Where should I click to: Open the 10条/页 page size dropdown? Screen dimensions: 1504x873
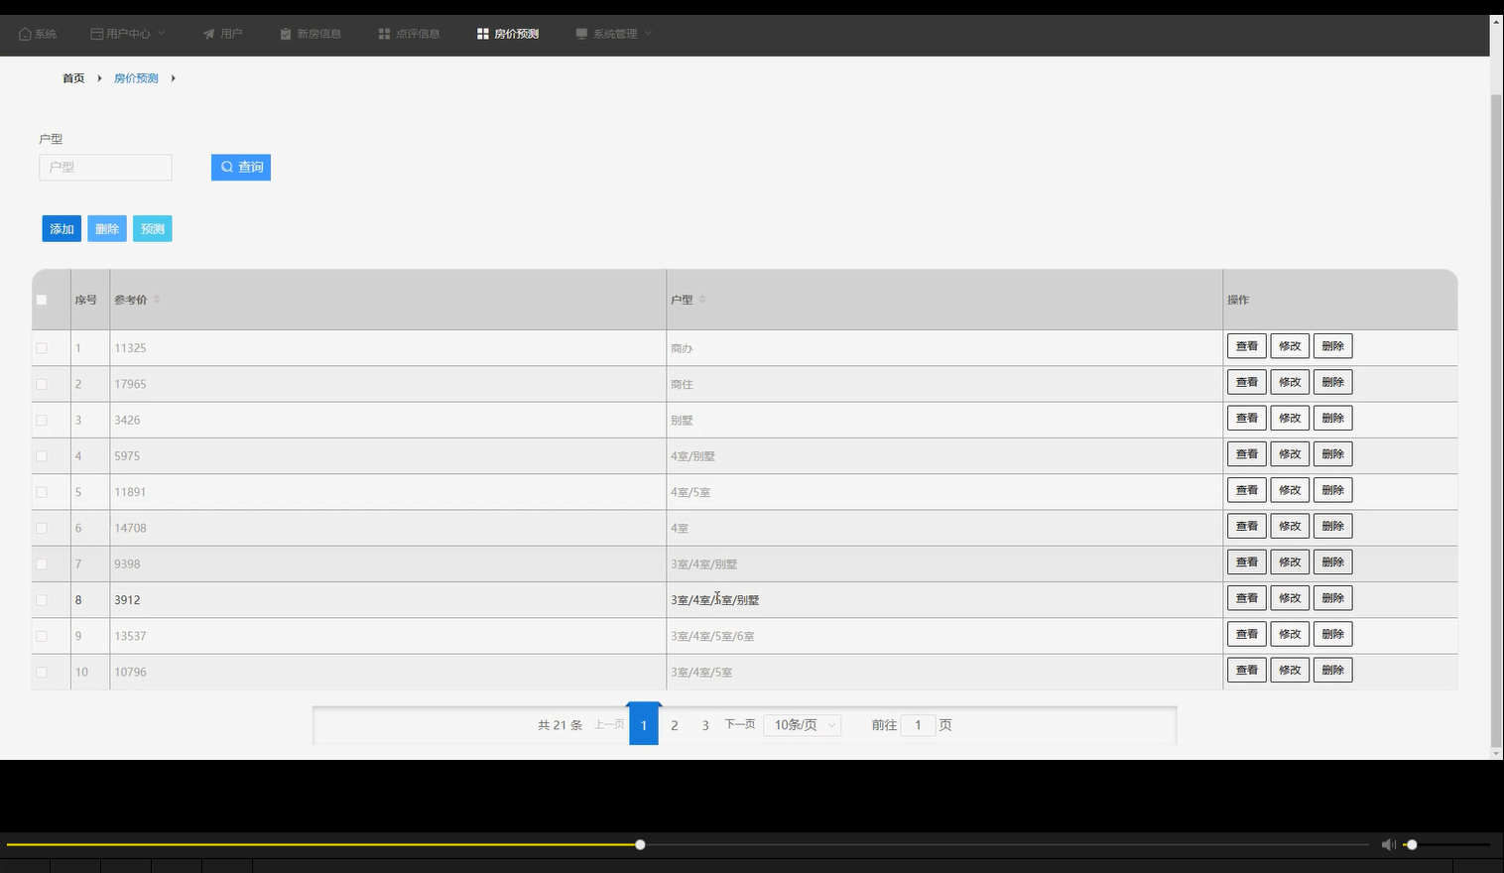(x=803, y=725)
